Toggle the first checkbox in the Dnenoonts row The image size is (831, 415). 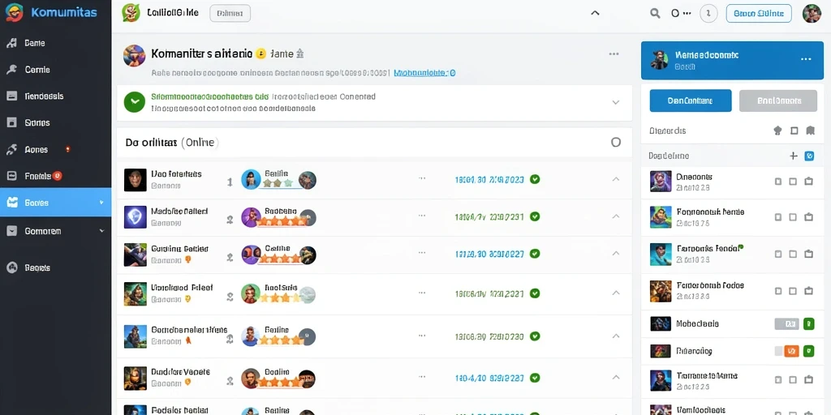778,181
